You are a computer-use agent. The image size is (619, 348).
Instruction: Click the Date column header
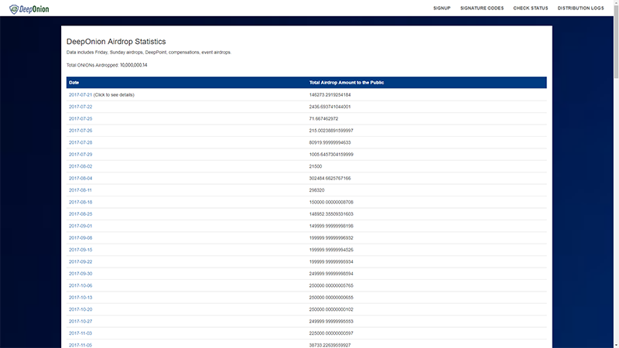pyautogui.click(x=74, y=83)
